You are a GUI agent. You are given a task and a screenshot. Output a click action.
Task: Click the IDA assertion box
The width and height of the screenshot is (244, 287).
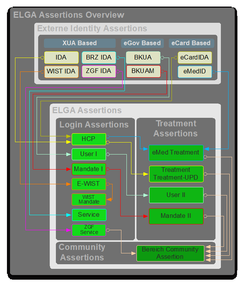[61, 58]
